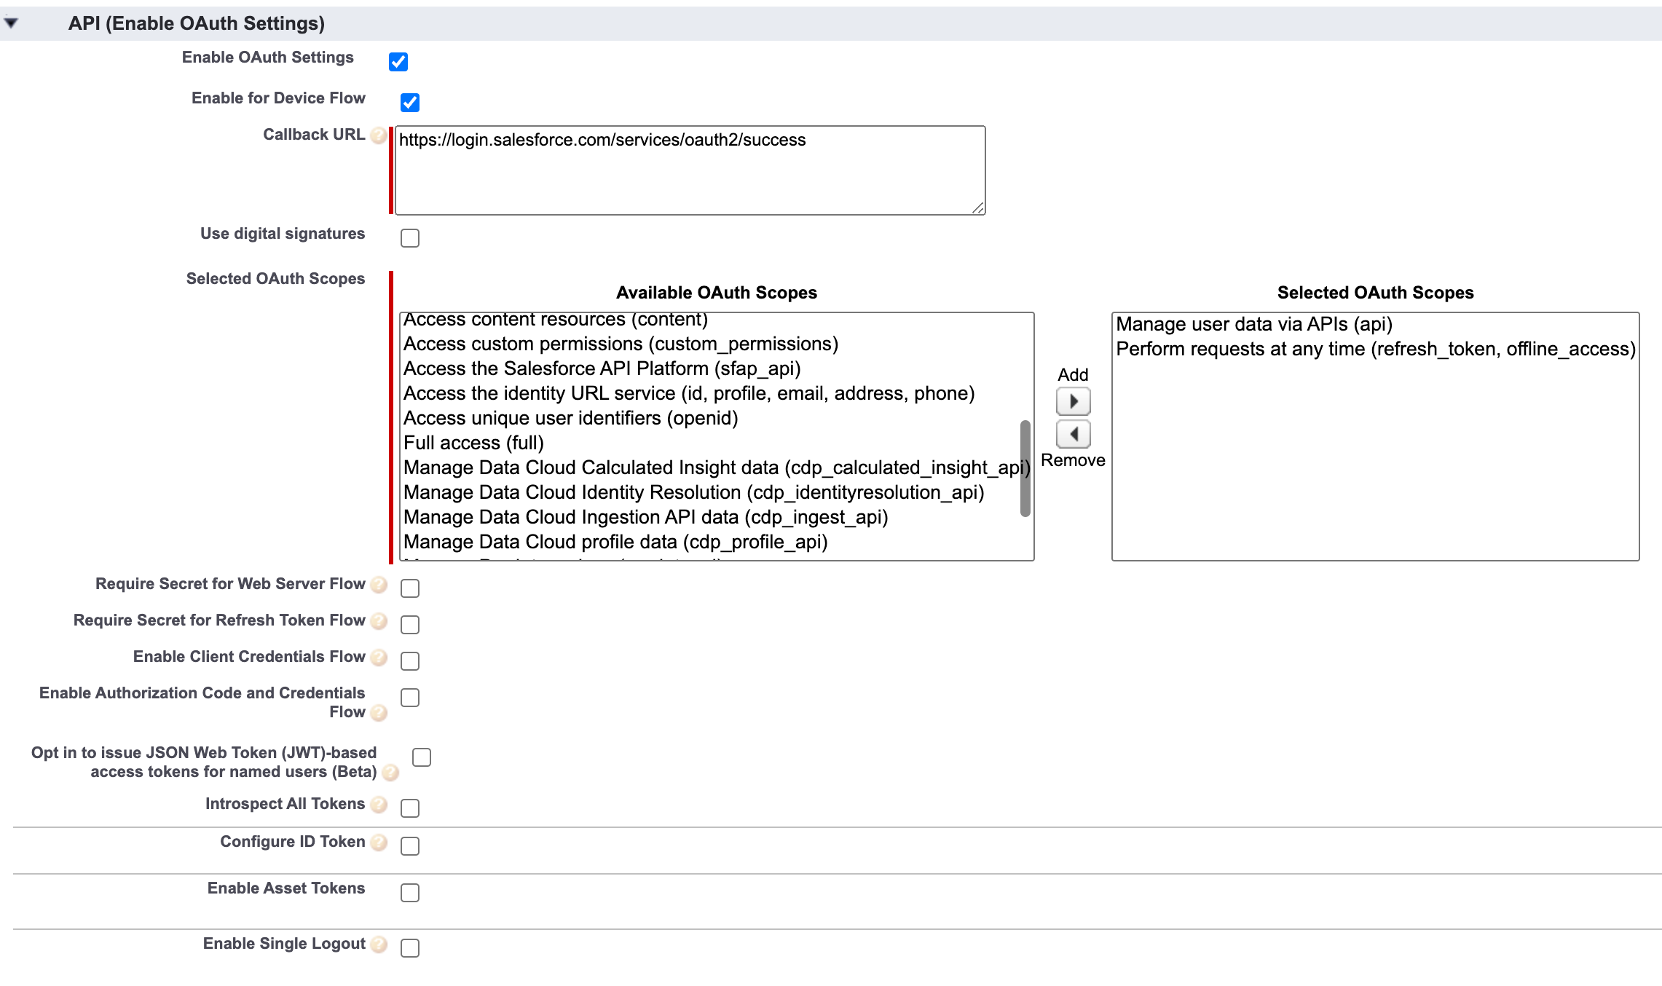Open help for Require Secret for Refresh Token Flow

tap(379, 621)
